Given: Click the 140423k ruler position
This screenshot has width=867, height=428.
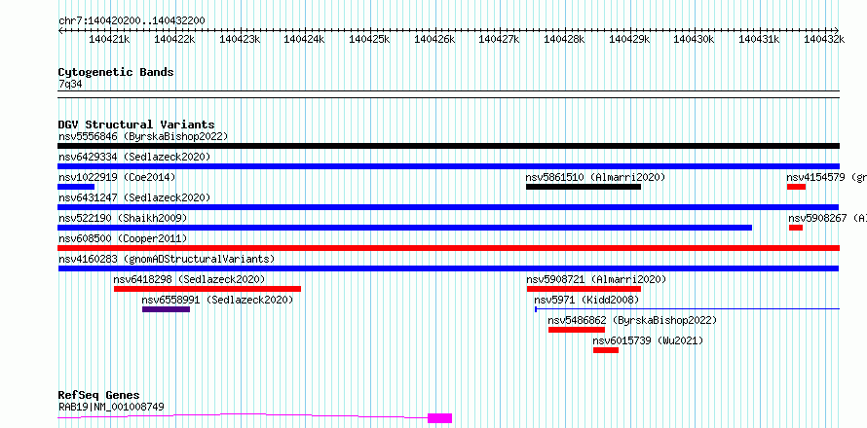Looking at the screenshot, I should click(240, 39).
